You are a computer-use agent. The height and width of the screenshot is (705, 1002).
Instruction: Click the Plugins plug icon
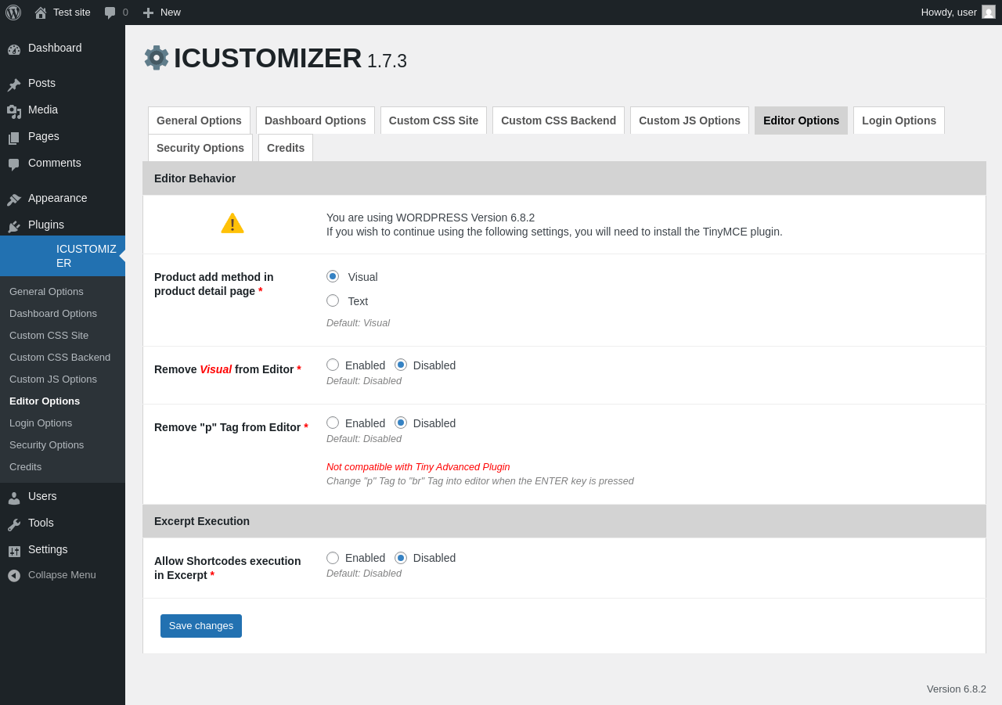[14, 226]
